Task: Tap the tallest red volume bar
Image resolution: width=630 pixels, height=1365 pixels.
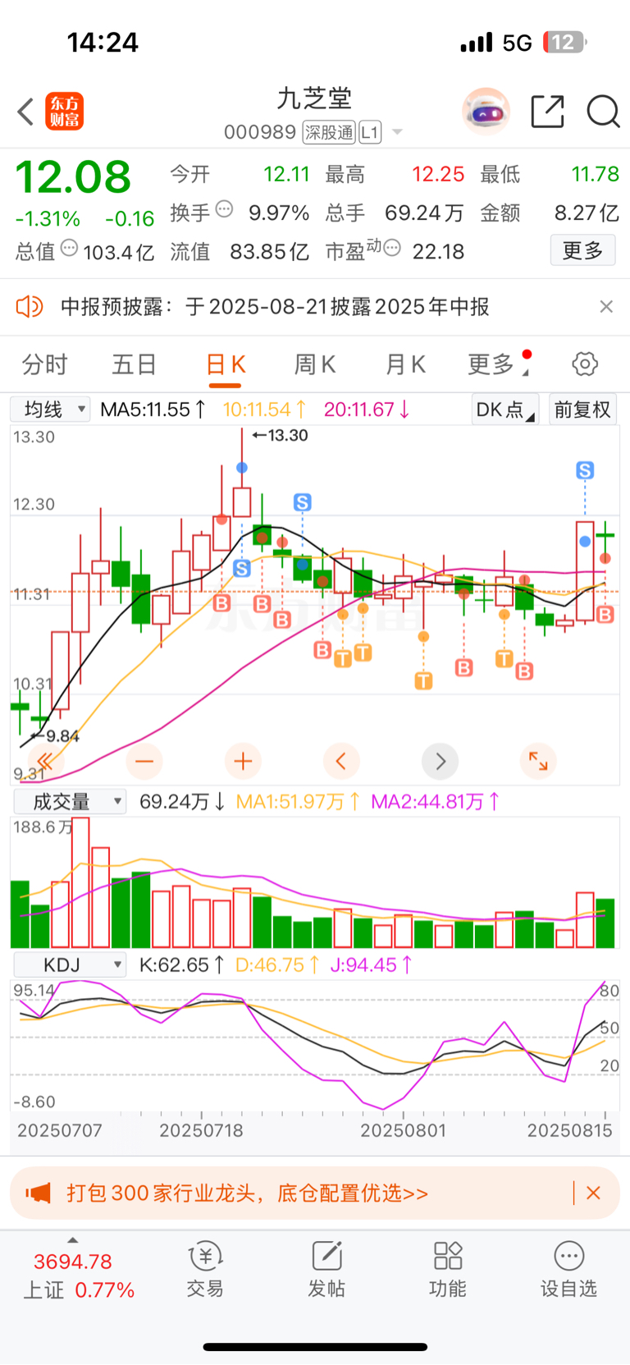Action: (x=80, y=882)
